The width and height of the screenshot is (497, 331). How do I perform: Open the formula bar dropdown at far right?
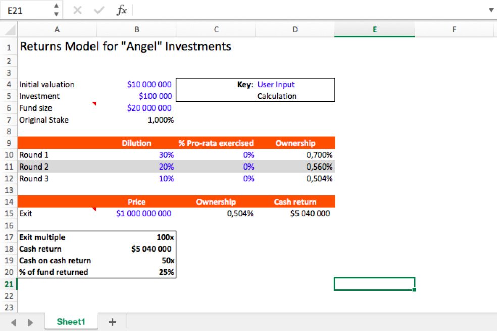pos(490,9)
